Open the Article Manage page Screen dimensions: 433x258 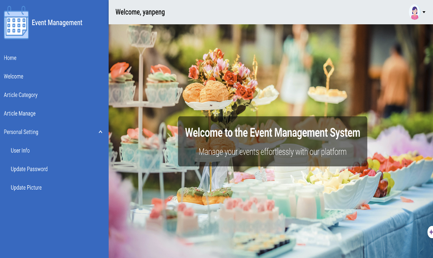click(x=20, y=113)
